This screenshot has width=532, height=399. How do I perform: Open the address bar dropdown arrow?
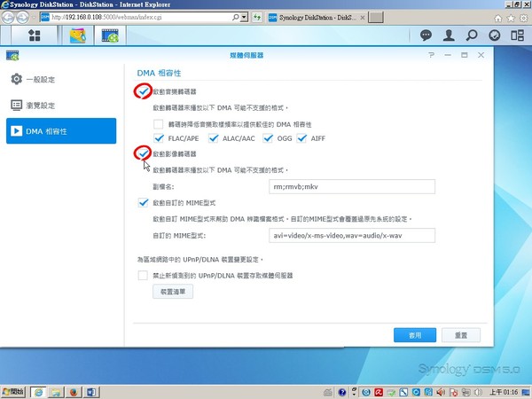(244, 17)
